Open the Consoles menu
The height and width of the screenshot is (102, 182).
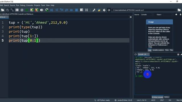click(x=30, y=5)
